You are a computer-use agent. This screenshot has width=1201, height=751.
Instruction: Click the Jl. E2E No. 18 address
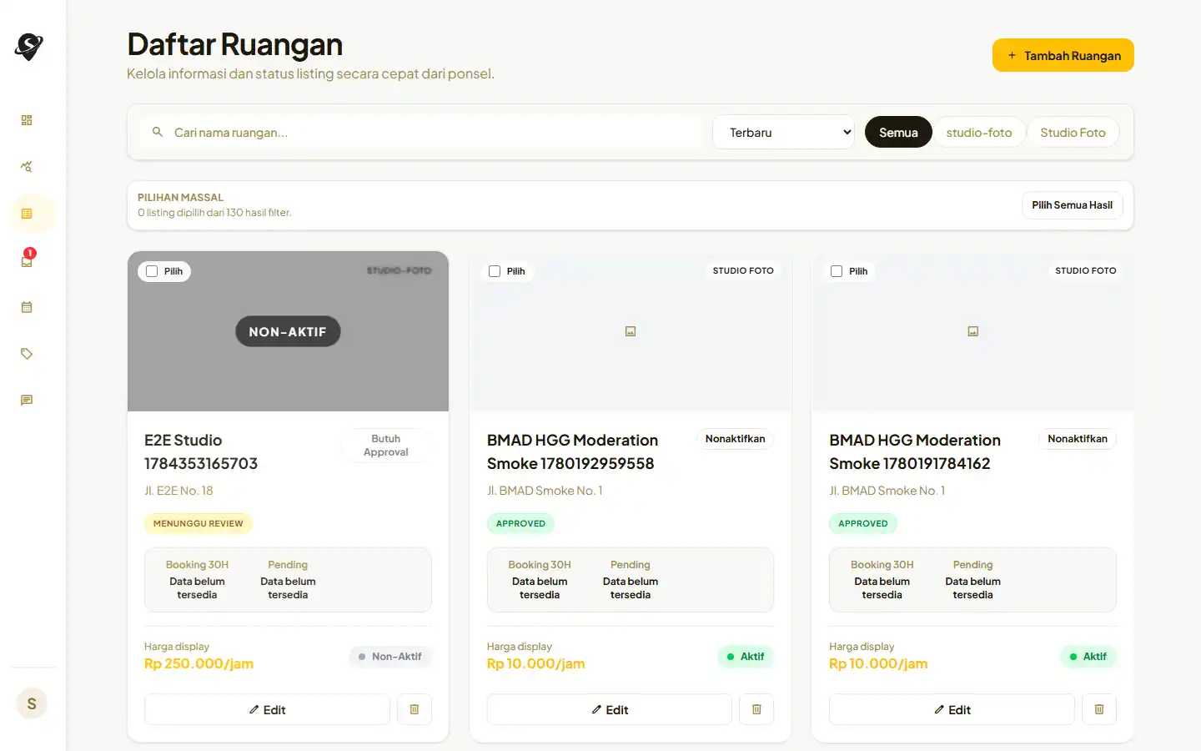[178, 491]
